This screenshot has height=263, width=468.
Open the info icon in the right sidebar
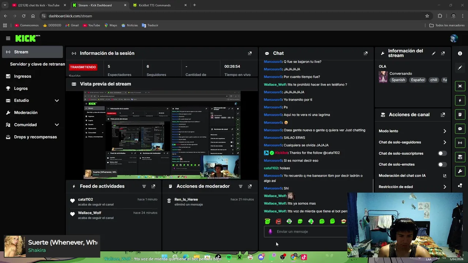click(460, 53)
